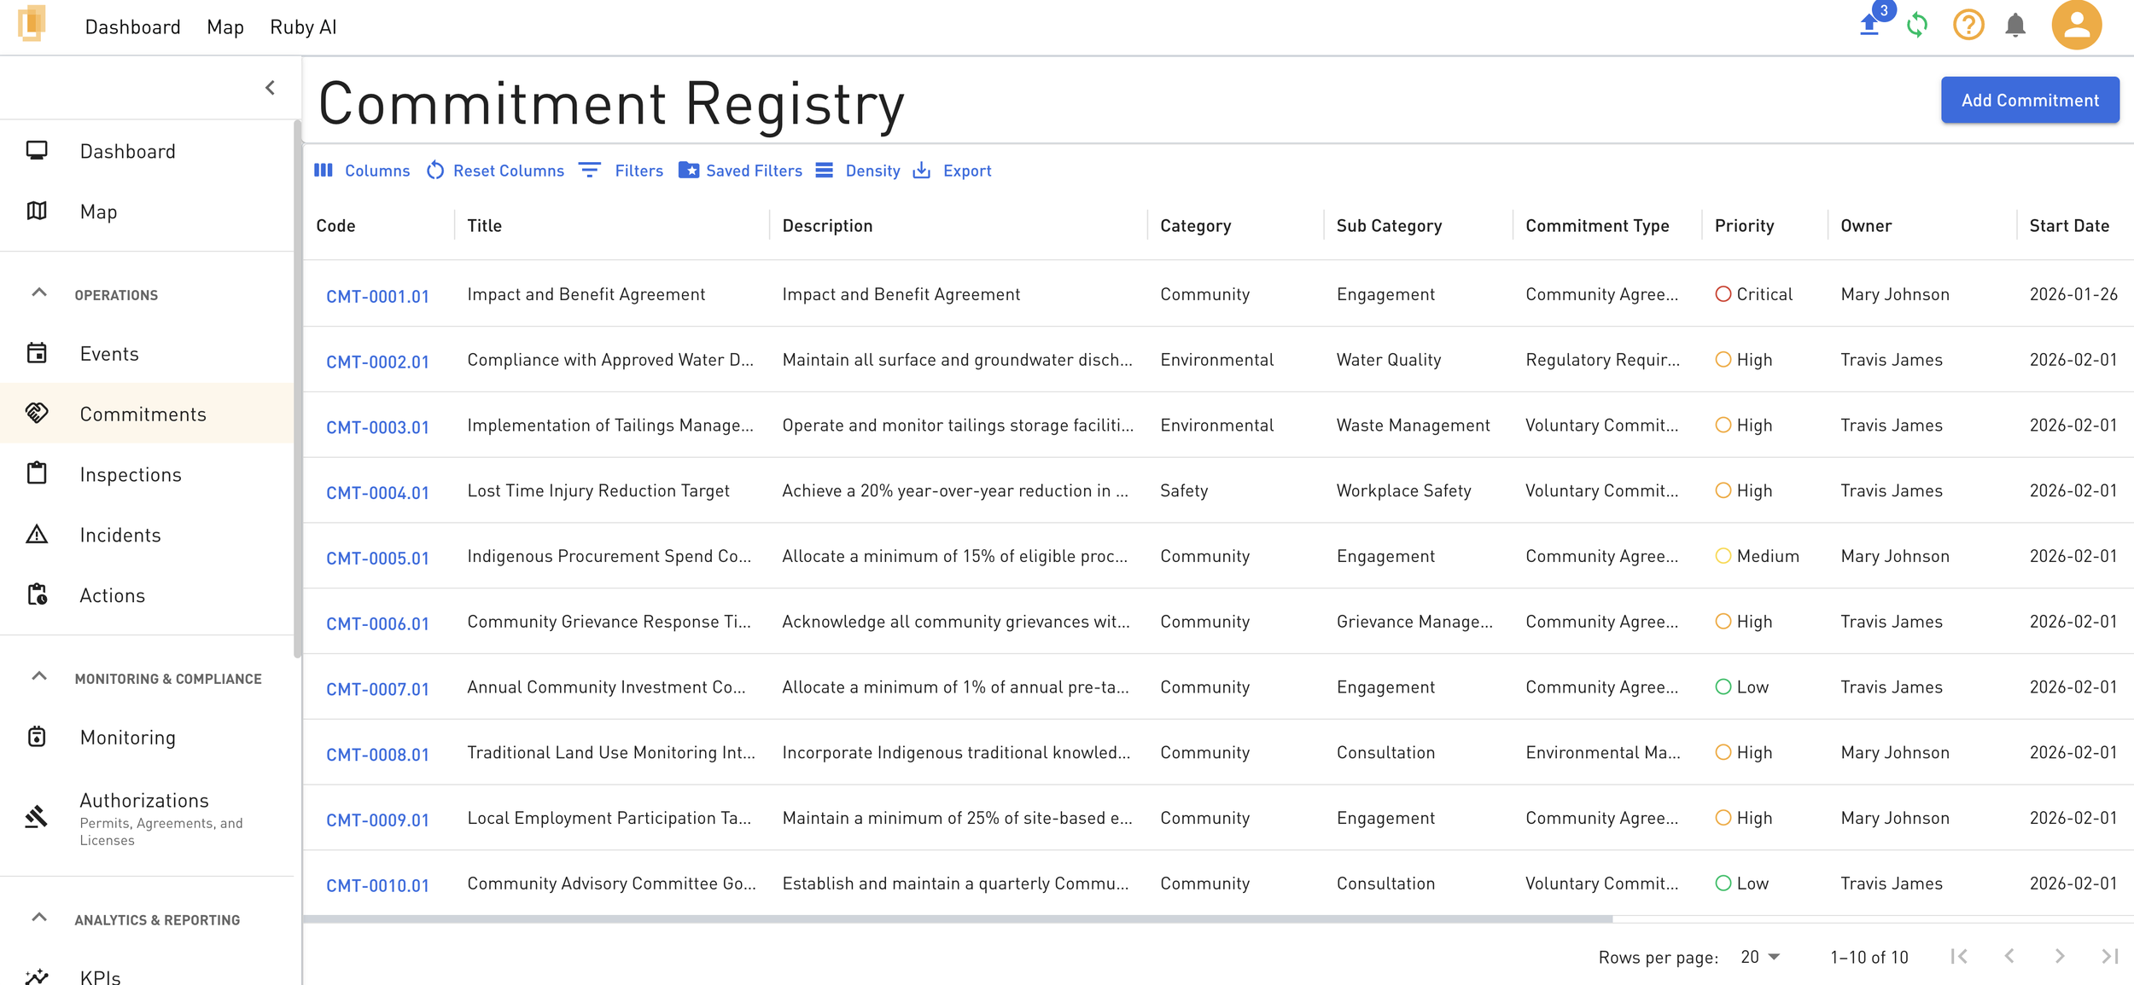Viewport: 2134px width, 985px height.
Task: Click the upload icon with badge 3
Action: tap(1869, 25)
